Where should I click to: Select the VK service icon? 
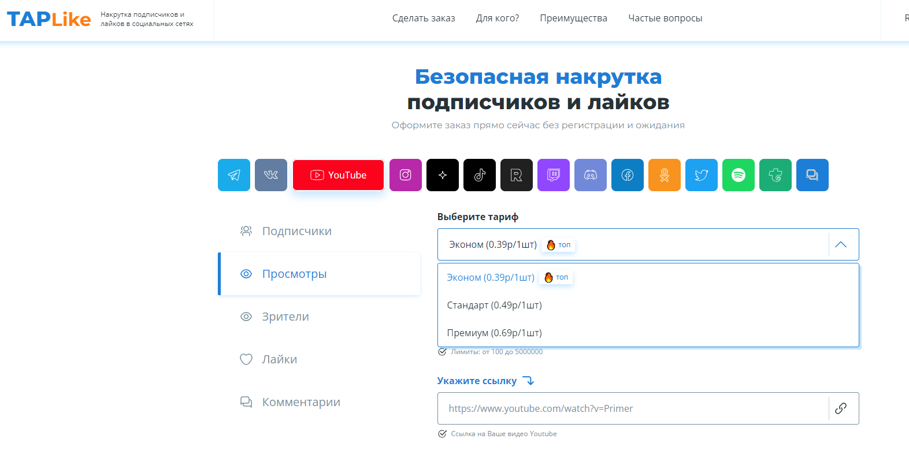271,175
